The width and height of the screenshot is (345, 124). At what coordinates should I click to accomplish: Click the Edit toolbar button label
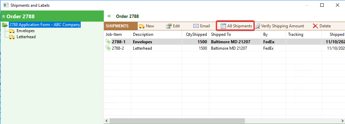176,26
